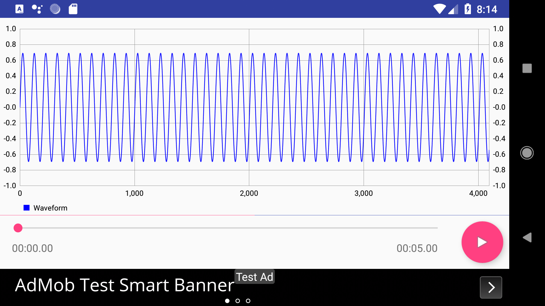Tap the square recent apps button

(527, 68)
